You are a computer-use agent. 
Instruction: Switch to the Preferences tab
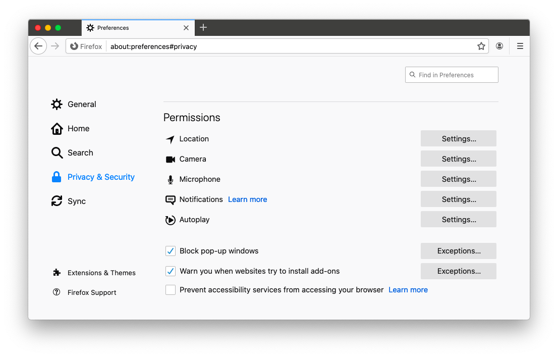tap(131, 28)
